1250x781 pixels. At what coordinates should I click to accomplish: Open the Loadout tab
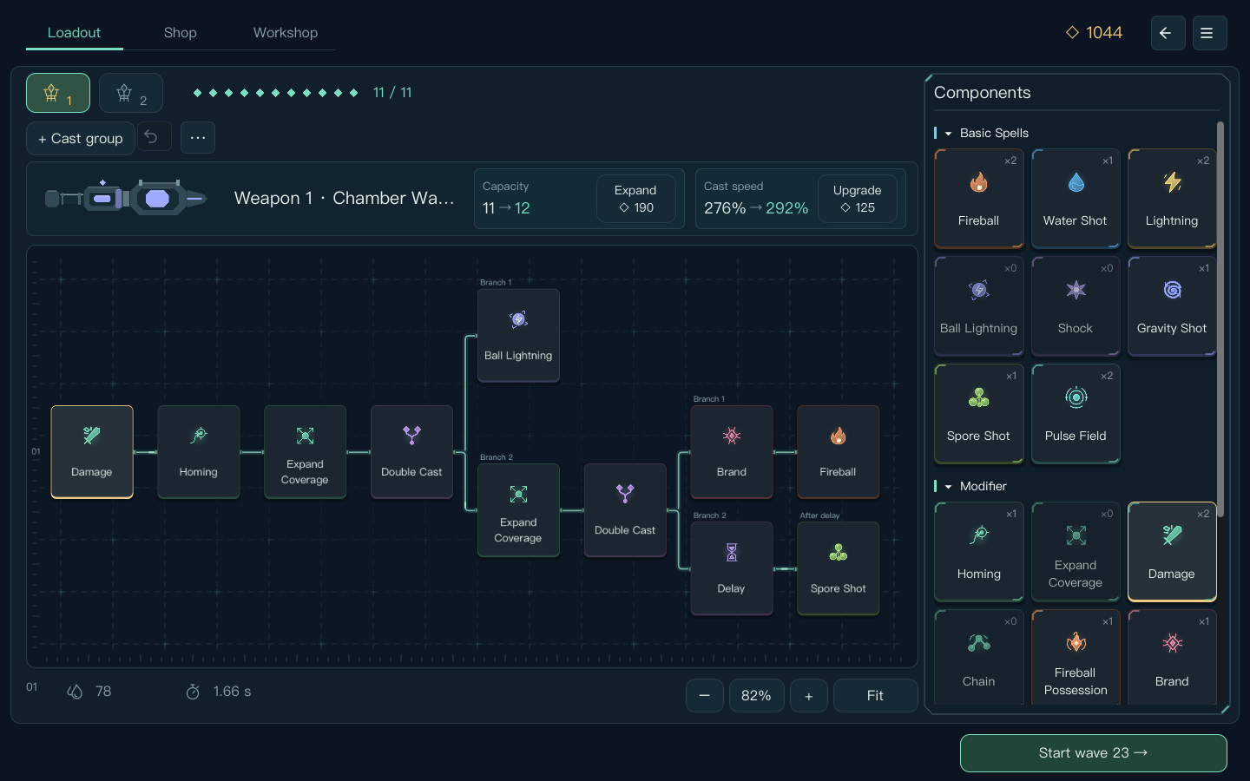tap(75, 33)
